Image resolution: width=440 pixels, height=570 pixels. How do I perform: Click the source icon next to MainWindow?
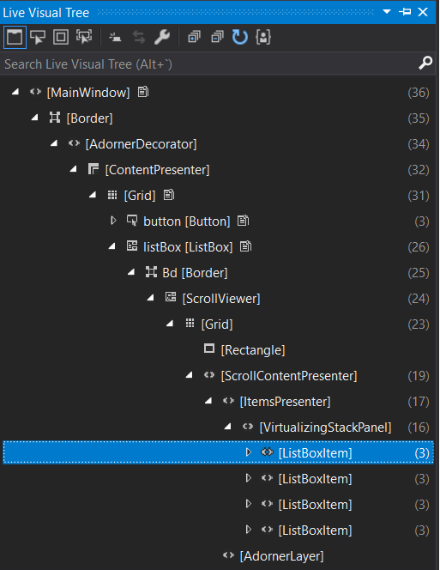pyautogui.click(x=143, y=92)
